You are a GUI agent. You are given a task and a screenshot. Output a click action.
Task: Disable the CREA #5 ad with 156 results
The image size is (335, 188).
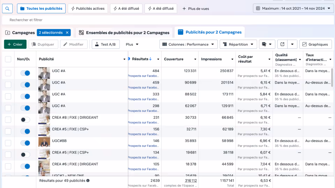[x=25, y=131]
